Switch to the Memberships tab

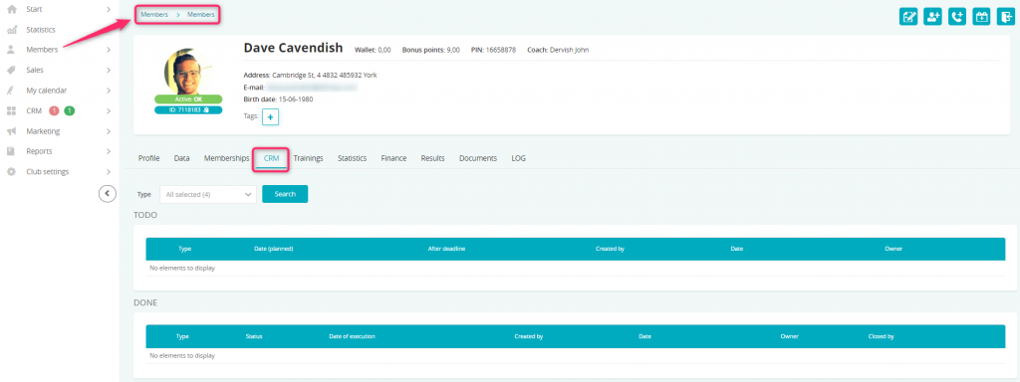point(226,158)
